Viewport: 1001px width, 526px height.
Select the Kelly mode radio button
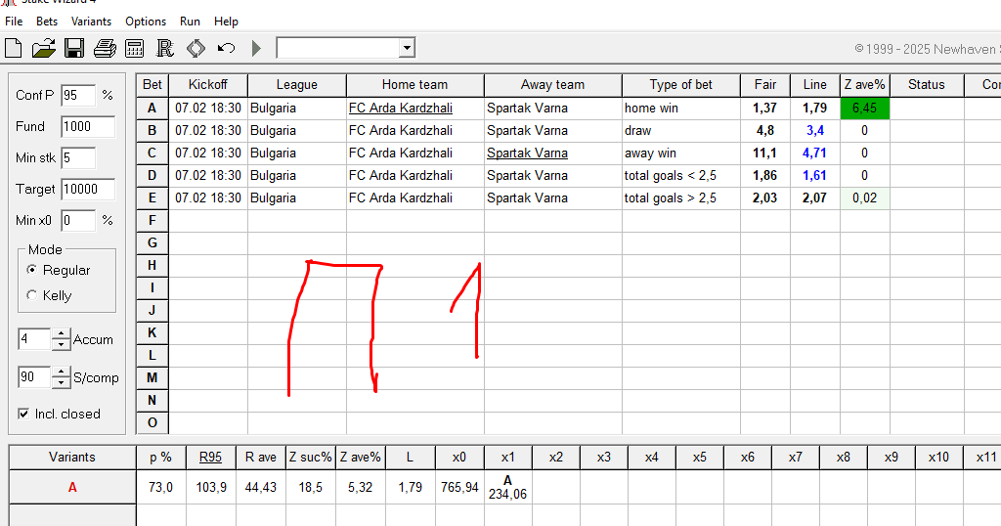[x=31, y=295]
